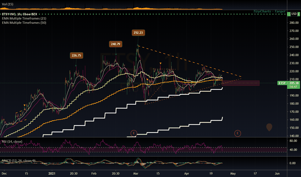The image size is (301, 177).
Task: Select the EMA Multiple Timeframes (50) legend
Action: [24, 23]
